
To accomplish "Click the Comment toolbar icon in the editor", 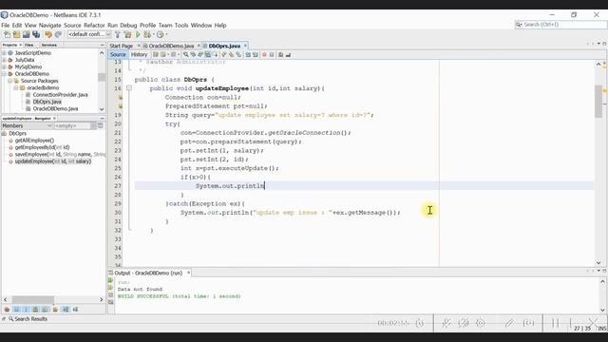I will (x=281, y=55).
